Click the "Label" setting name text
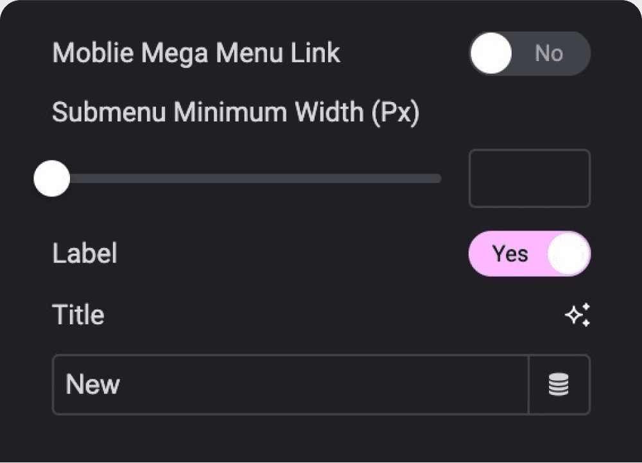Image resolution: width=642 pixels, height=463 pixels. click(84, 254)
